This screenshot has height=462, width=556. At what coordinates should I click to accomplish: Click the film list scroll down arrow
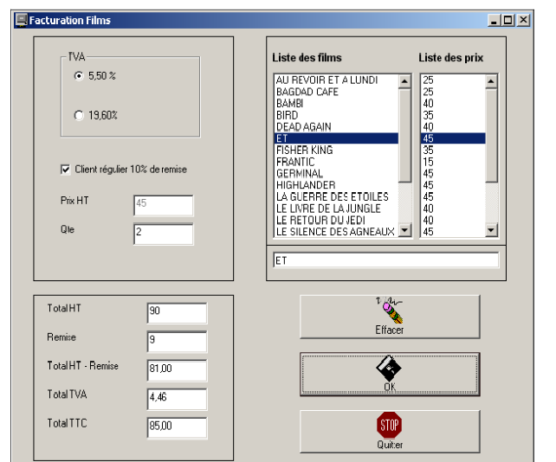[x=404, y=230]
